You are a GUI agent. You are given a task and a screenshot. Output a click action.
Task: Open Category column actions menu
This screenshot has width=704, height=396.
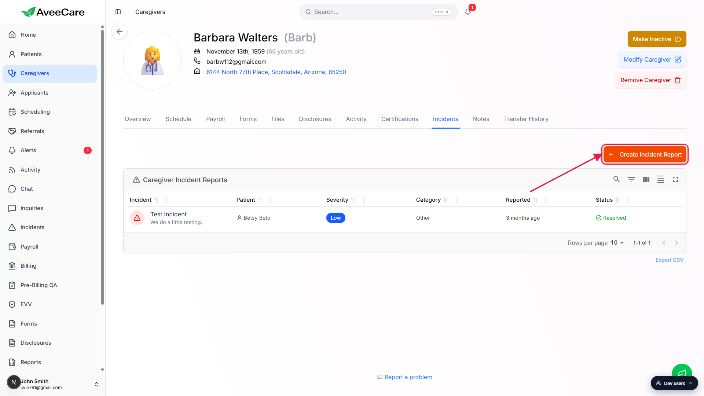(x=456, y=200)
